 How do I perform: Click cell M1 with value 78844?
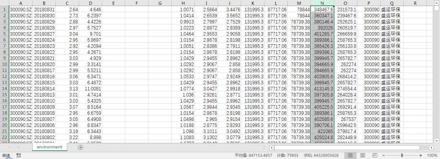coord(299,9)
